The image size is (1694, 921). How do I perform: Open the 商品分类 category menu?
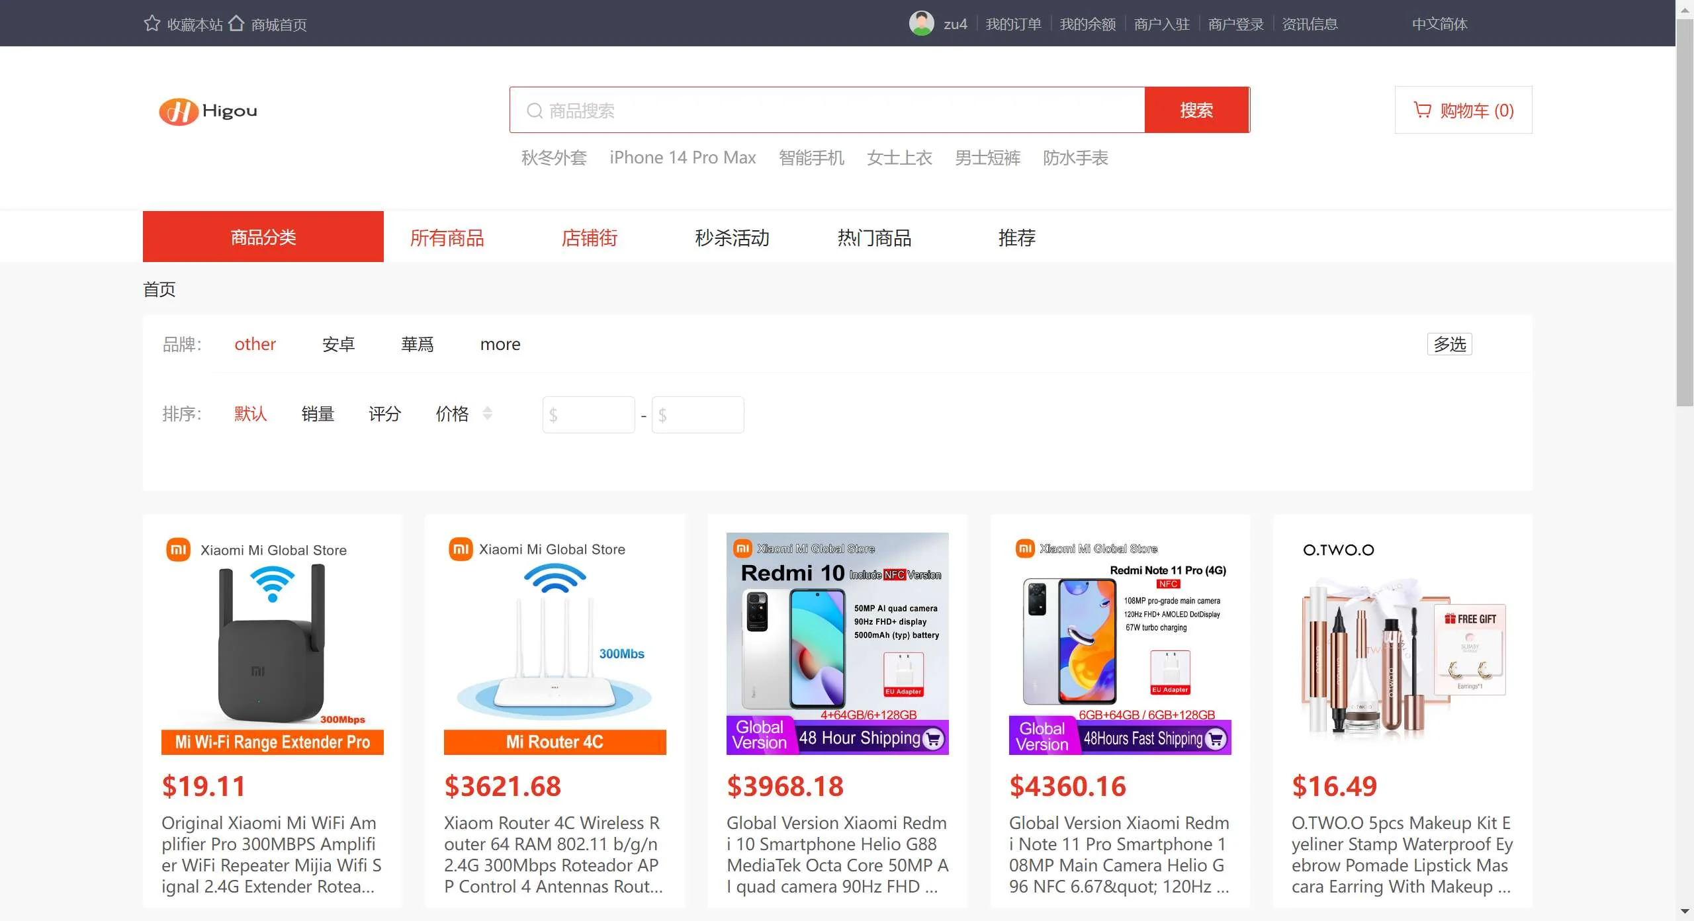[x=263, y=237]
